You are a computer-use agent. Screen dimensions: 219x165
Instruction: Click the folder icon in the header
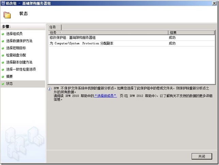7,15
